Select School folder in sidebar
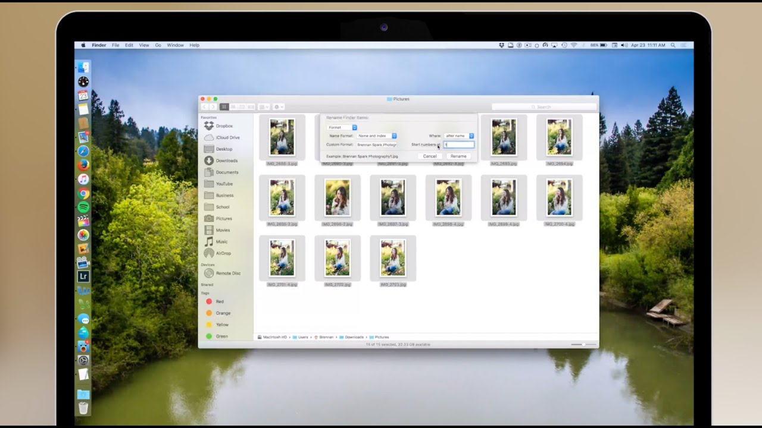This screenshot has height=428, width=762. coord(217,207)
